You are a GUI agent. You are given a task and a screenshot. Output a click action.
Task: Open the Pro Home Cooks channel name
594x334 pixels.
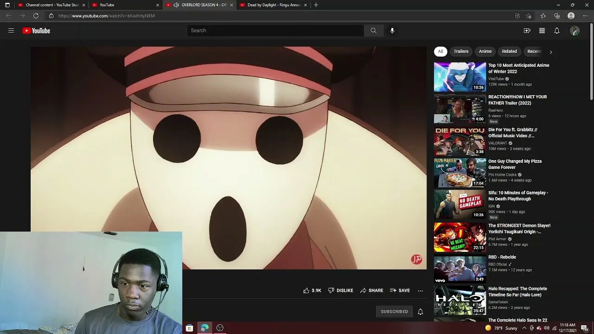coord(502,175)
